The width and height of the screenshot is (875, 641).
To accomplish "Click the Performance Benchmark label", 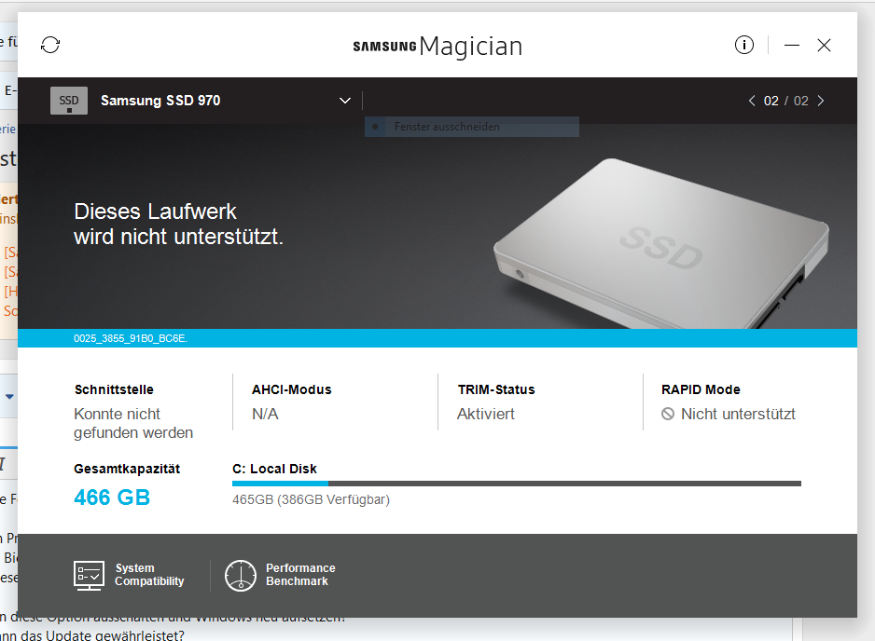I will pos(300,575).
